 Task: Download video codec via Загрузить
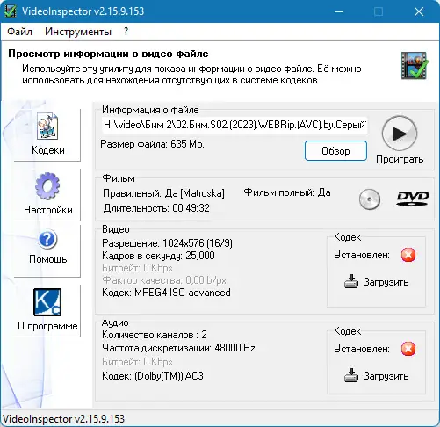376,282
